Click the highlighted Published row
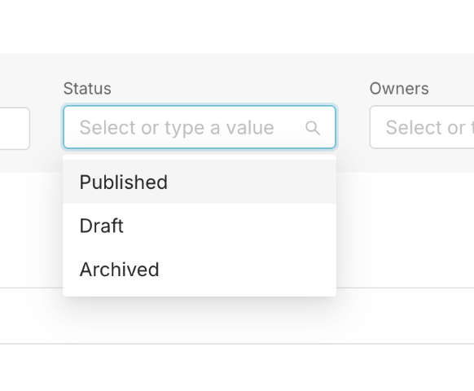This screenshot has width=474, height=391. click(200, 182)
